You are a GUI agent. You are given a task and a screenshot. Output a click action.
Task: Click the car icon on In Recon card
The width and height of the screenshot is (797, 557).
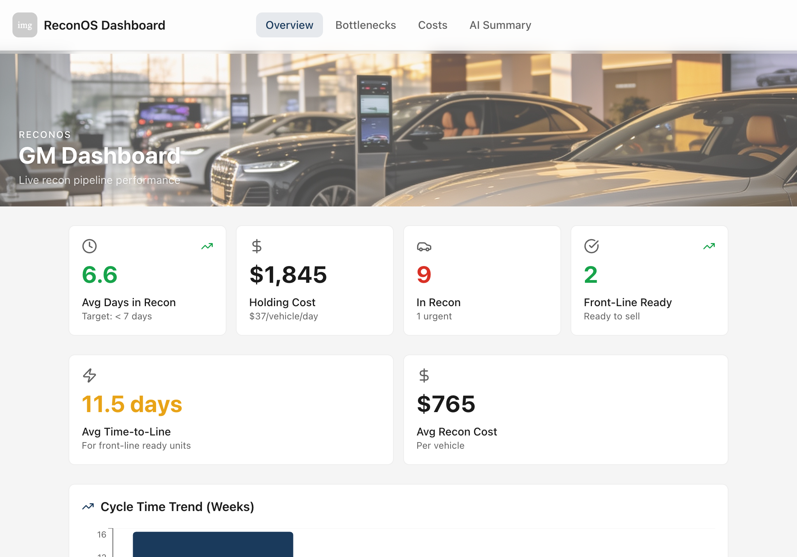click(x=424, y=247)
